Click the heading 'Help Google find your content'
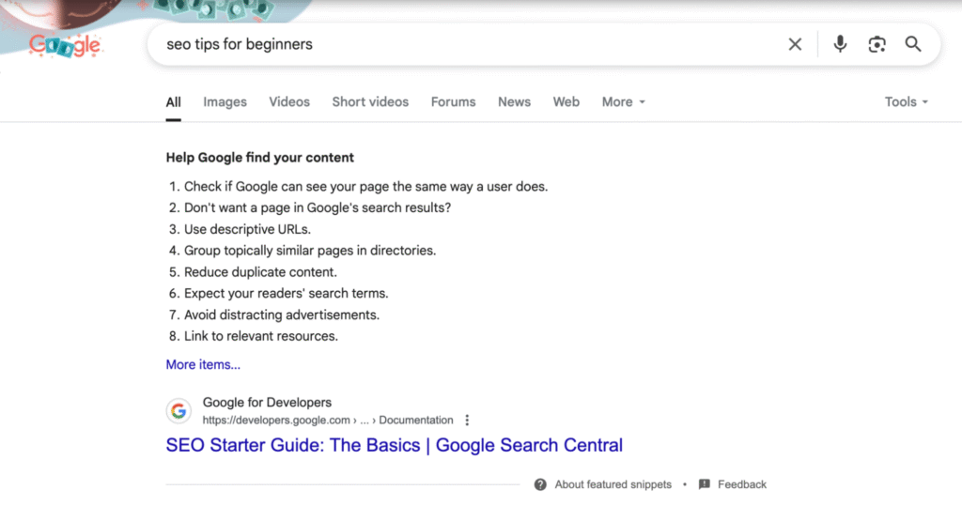 coord(259,158)
